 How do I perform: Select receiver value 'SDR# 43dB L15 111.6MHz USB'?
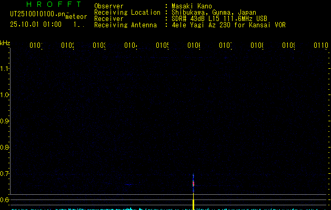coord(219,18)
